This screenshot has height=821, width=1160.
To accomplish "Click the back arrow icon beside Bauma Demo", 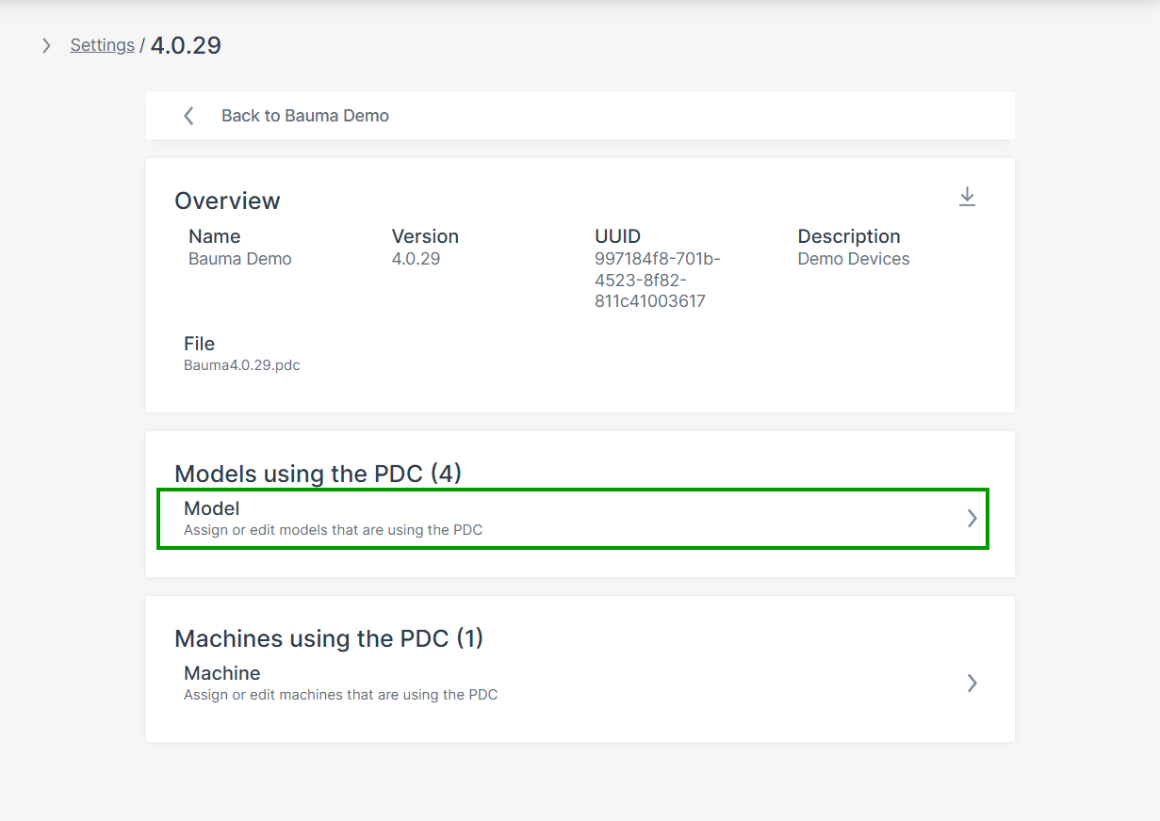I will point(188,116).
